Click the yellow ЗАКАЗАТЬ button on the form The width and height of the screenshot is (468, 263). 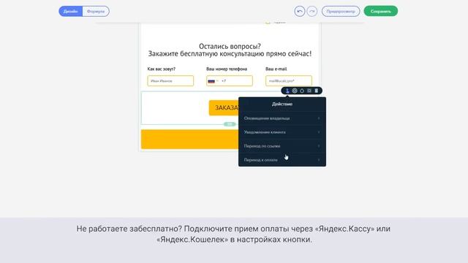[224, 107]
